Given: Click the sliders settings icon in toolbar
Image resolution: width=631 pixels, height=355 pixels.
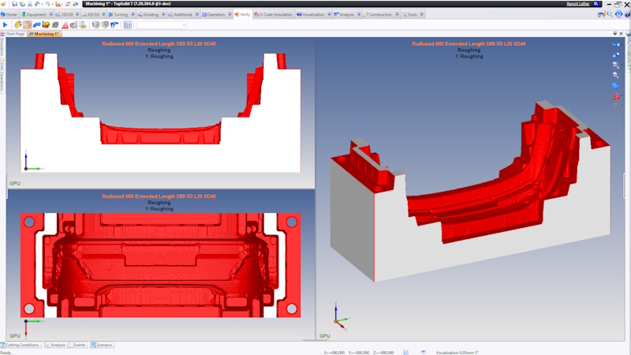Looking at the screenshot, I should pyautogui.click(x=128, y=25).
